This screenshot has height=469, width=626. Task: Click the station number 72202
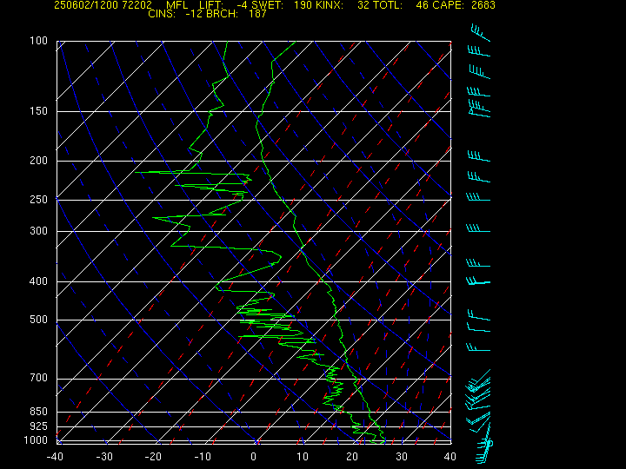[x=136, y=5]
